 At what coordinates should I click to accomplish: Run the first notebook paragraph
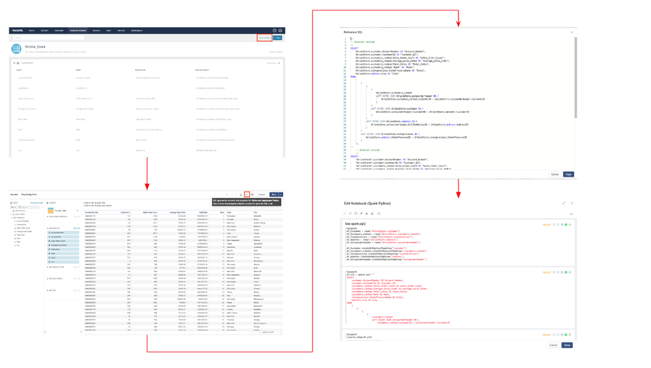pyautogui.click(x=554, y=225)
